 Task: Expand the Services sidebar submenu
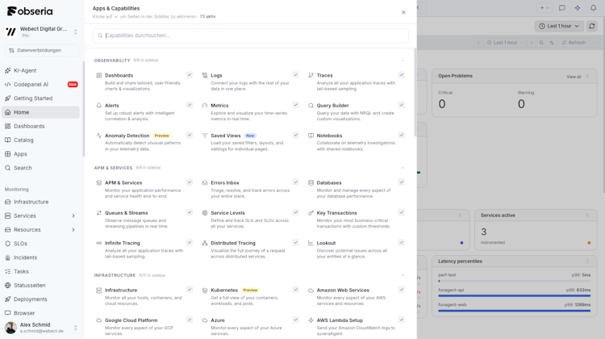(x=73, y=216)
